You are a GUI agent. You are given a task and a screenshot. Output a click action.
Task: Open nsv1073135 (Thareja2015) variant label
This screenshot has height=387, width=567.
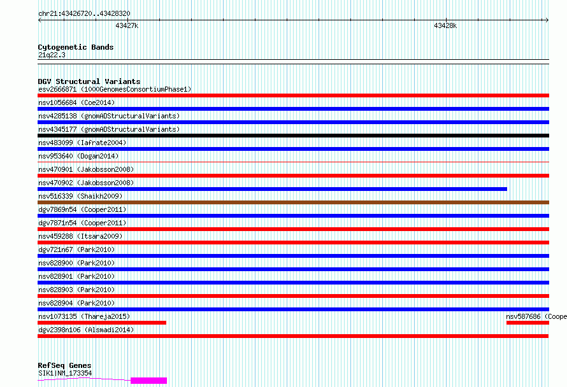coord(84,316)
